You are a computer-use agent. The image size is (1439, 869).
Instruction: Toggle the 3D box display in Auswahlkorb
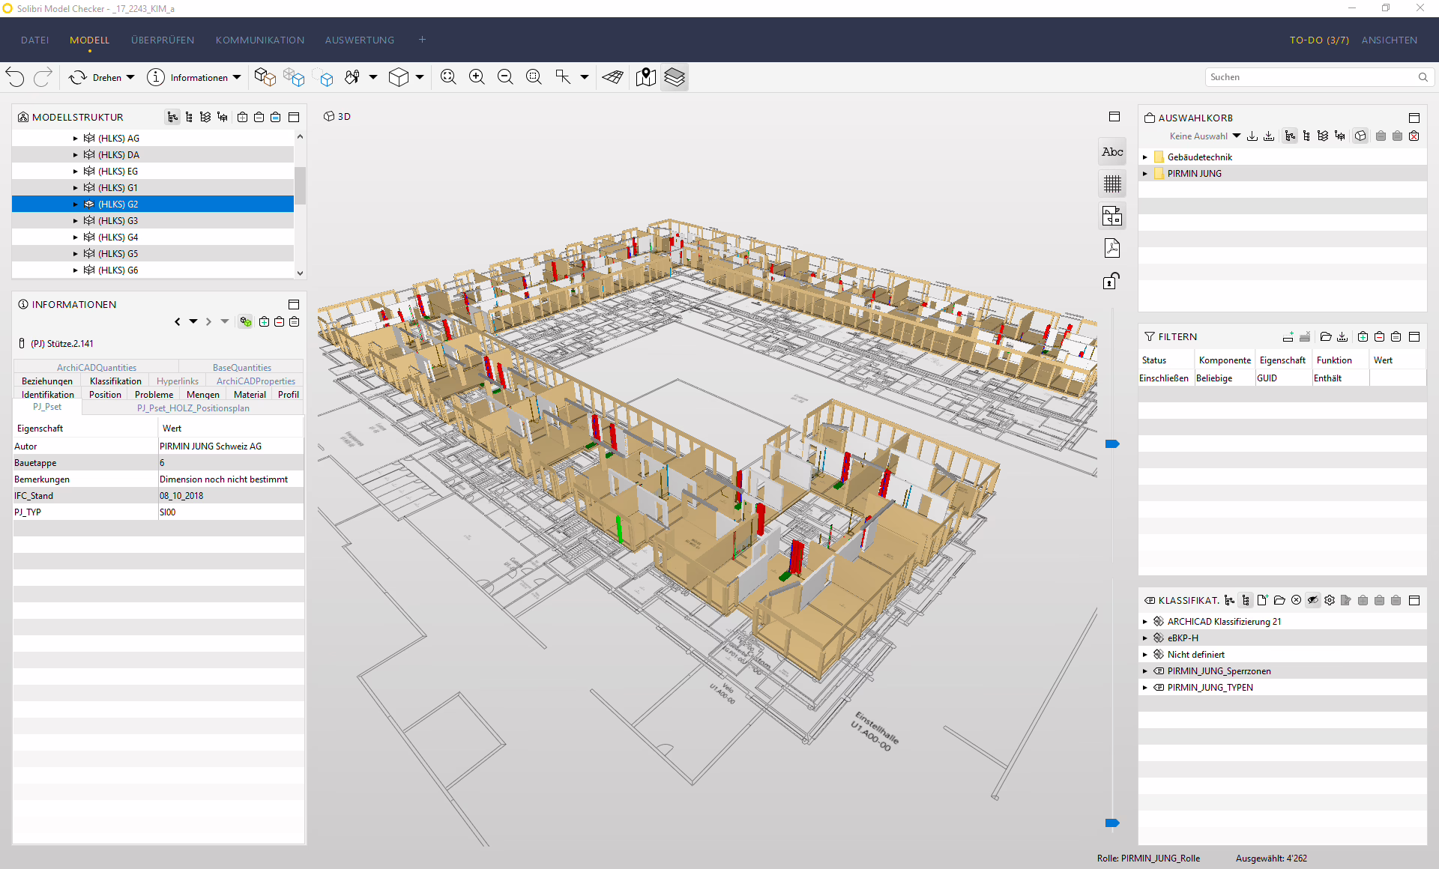(1360, 136)
